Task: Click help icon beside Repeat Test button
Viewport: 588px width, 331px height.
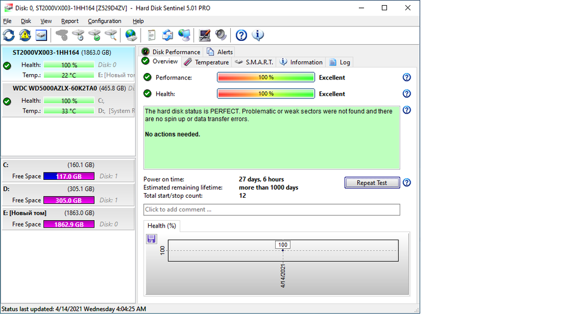Action: pyautogui.click(x=407, y=183)
